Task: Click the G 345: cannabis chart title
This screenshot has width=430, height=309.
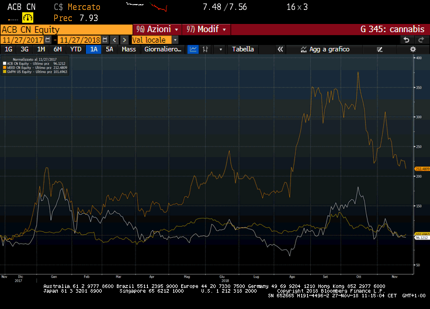Action: click(x=392, y=29)
